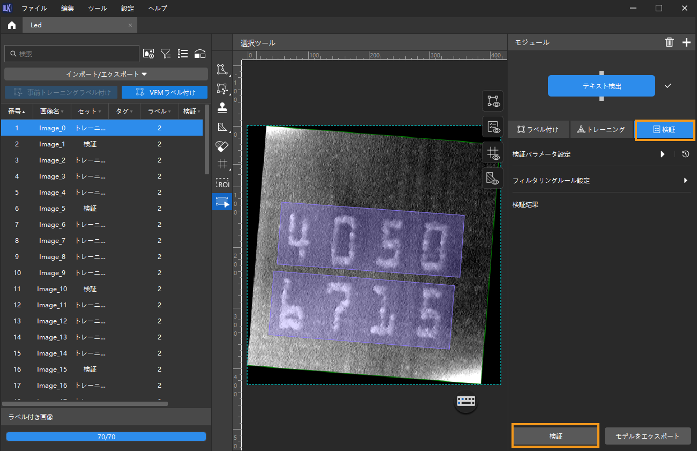The height and width of the screenshot is (451, 697).
Task: Click the image list vertical scrollbar
Action: pyautogui.click(x=207, y=139)
